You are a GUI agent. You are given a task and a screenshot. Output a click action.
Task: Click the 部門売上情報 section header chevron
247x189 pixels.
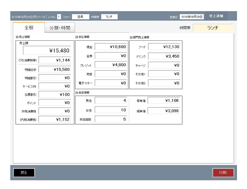click(131, 37)
